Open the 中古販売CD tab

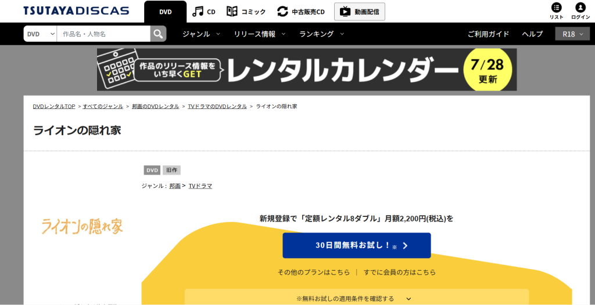pos(301,12)
